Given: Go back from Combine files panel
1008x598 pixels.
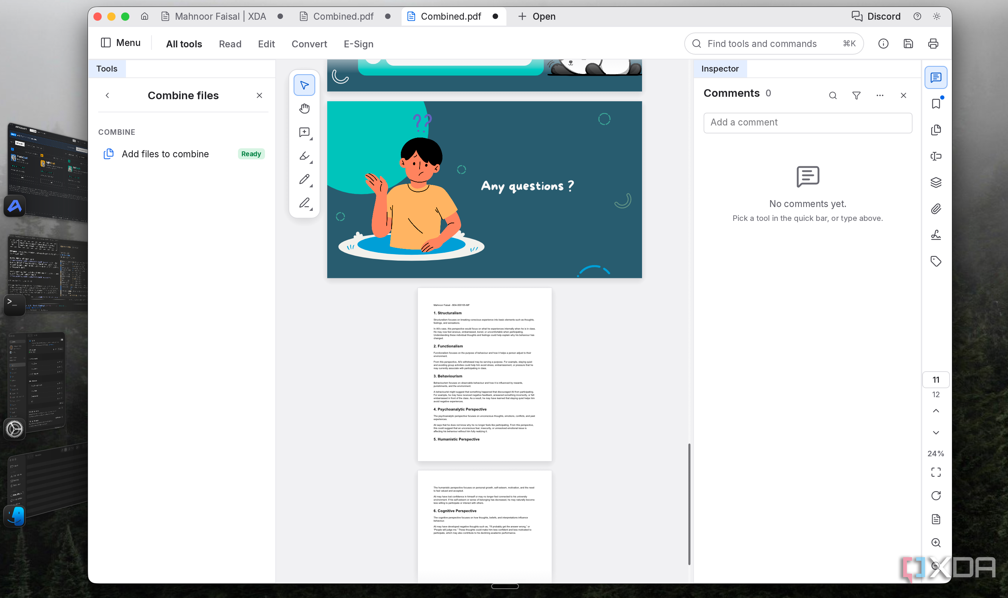Looking at the screenshot, I should (x=107, y=95).
